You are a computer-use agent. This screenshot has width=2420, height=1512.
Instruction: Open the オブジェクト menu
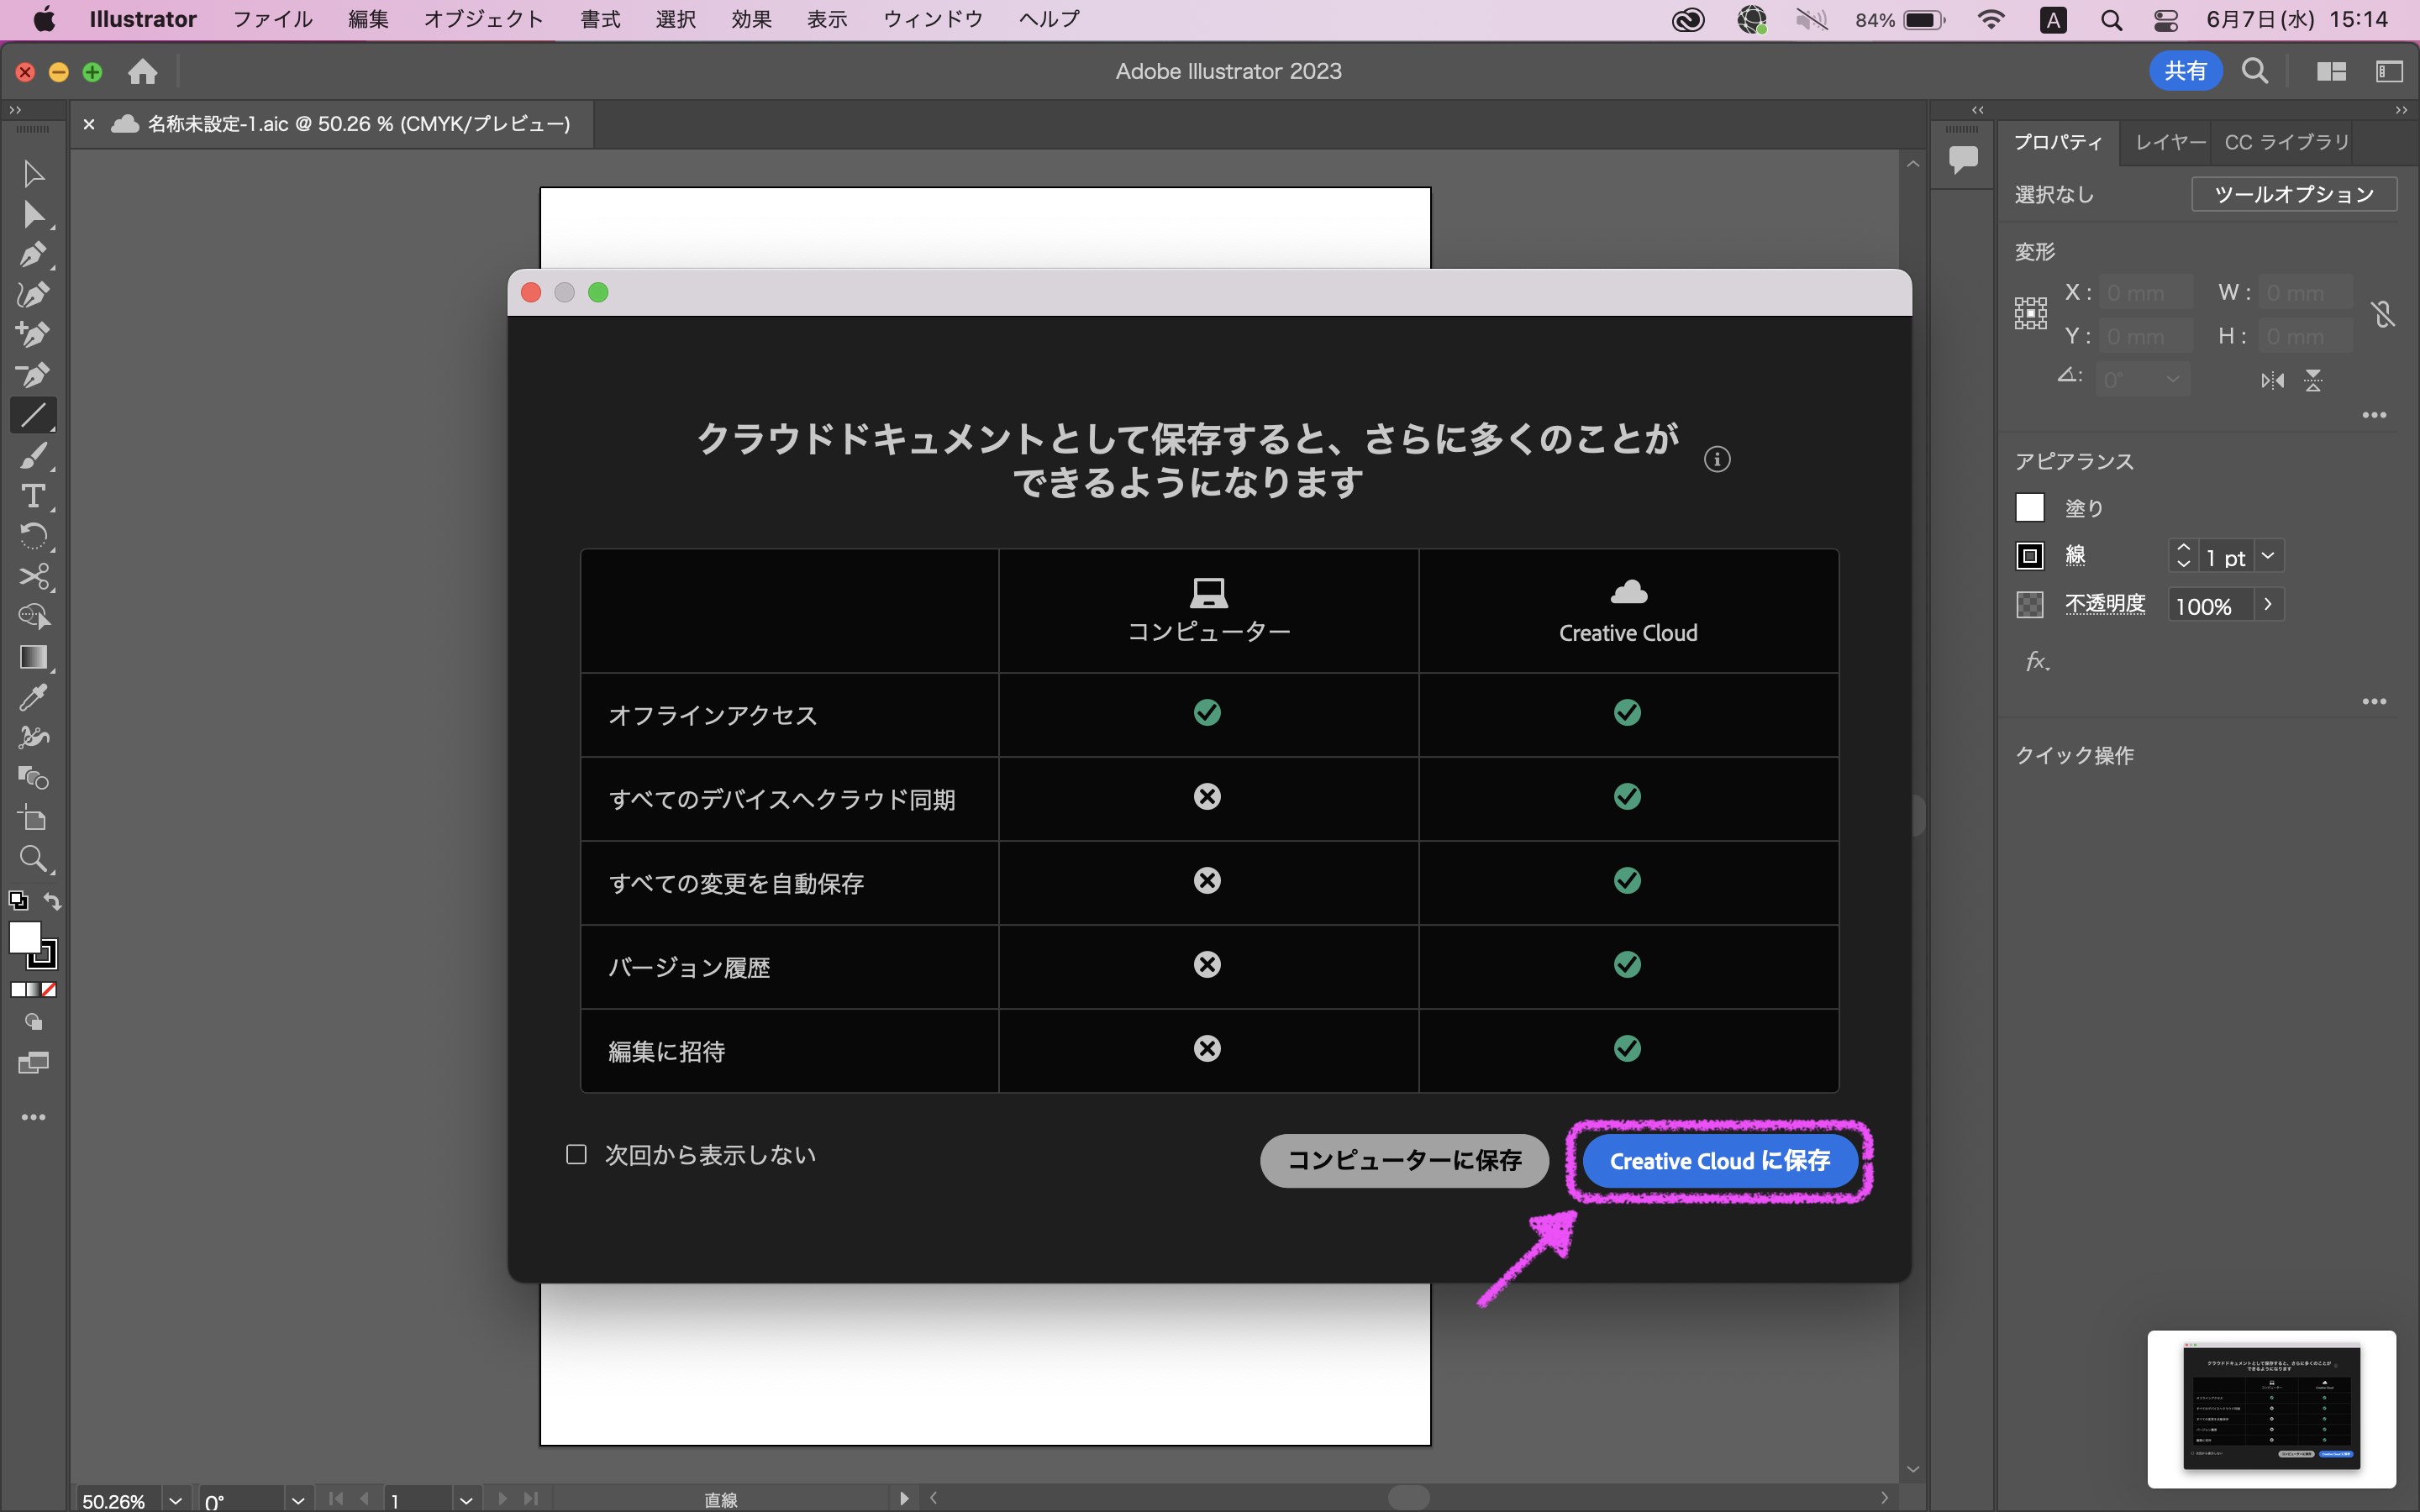pos(483,19)
